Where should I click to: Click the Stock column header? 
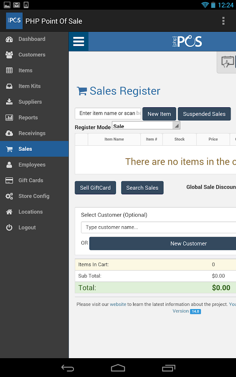(x=179, y=139)
